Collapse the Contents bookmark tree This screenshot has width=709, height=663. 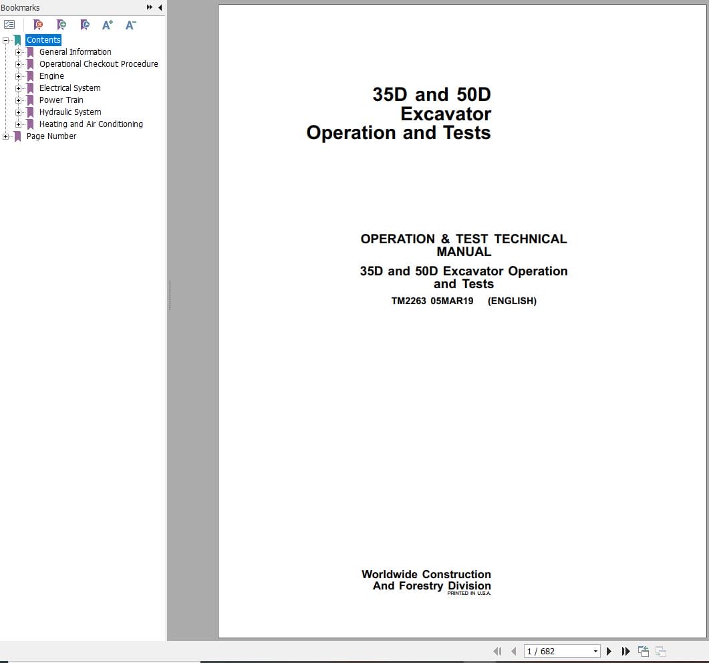tap(5, 40)
